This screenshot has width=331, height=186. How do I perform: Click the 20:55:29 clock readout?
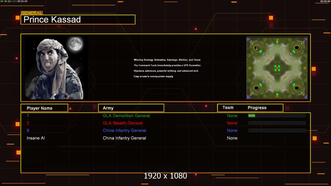(x=22, y=1)
